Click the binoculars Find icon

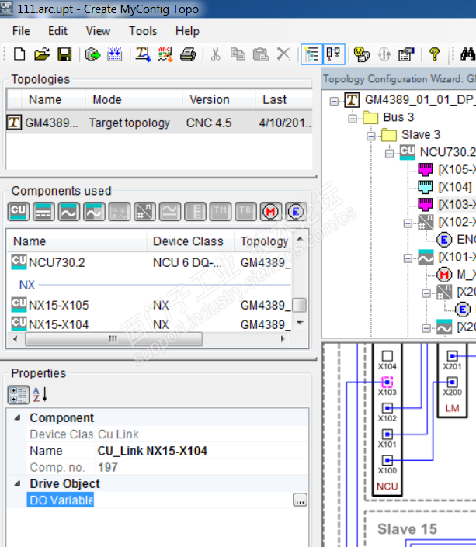pos(467,54)
